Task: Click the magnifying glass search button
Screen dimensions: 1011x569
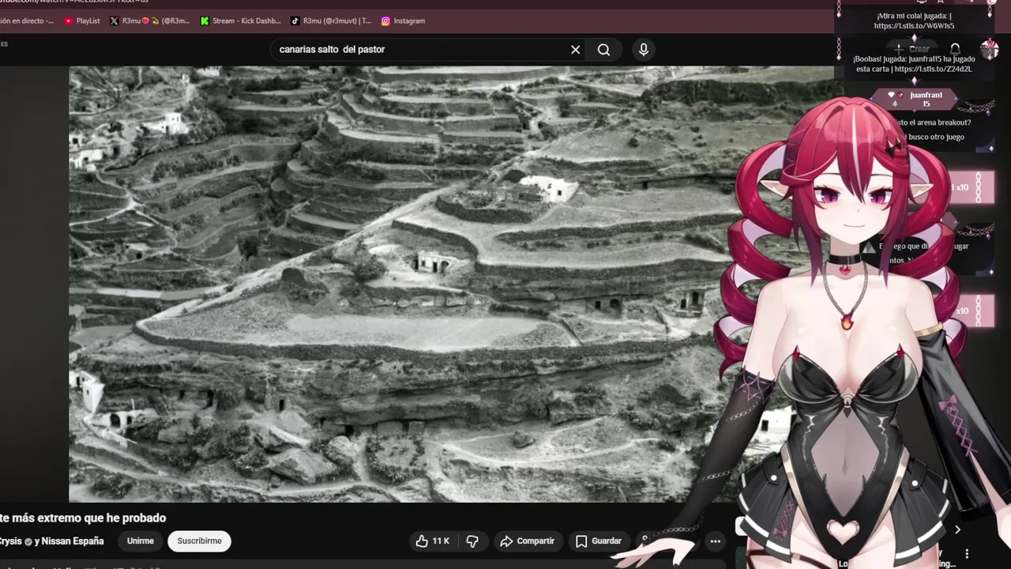Action: point(603,50)
